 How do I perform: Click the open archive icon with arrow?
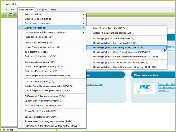click(15, 15)
